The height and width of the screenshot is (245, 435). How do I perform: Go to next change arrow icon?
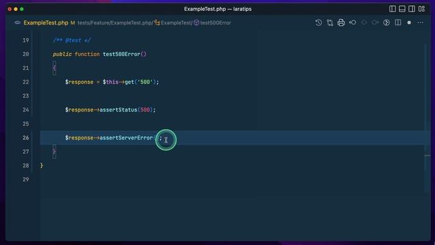tap(375, 22)
